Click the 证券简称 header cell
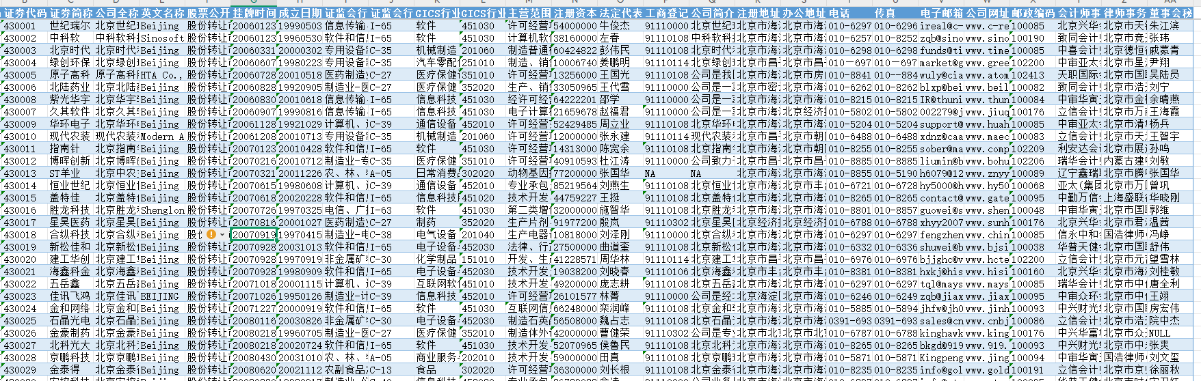The width and height of the screenshot is (1201, 381). (x=71, y=13)
